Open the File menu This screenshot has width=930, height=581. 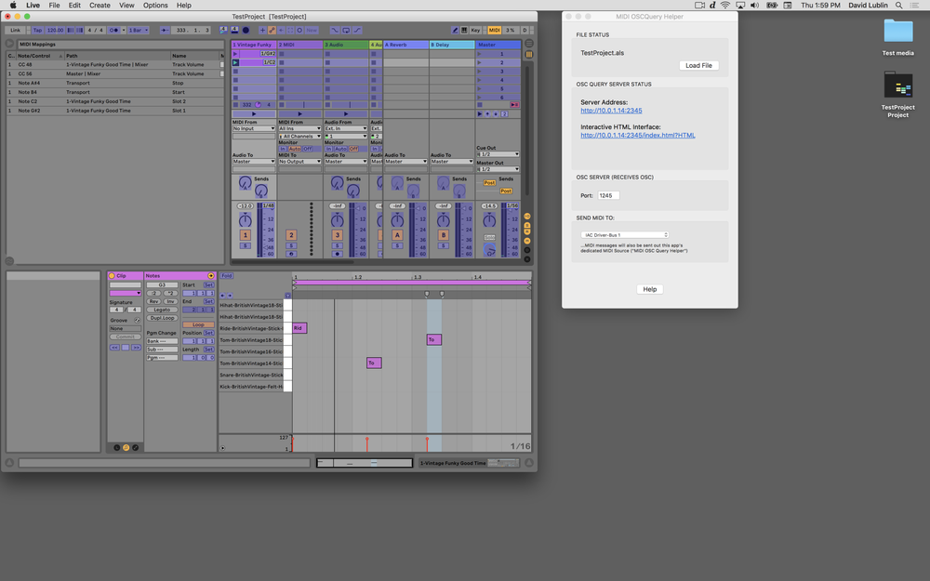[54, 6]
